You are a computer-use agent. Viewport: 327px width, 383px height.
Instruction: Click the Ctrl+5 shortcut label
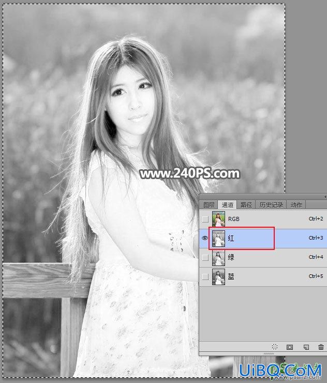click(x=316, y=276)
